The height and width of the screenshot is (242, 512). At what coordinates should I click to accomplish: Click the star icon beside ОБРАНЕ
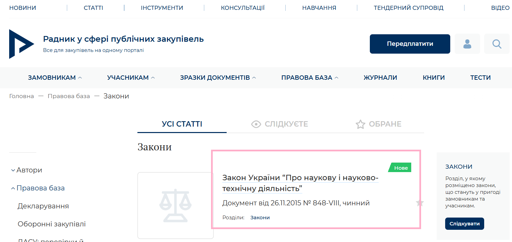point(360,124)
